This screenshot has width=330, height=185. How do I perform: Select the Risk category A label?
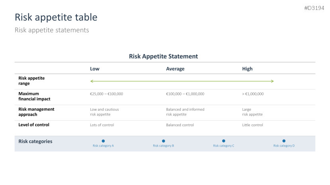pos(103,146)
